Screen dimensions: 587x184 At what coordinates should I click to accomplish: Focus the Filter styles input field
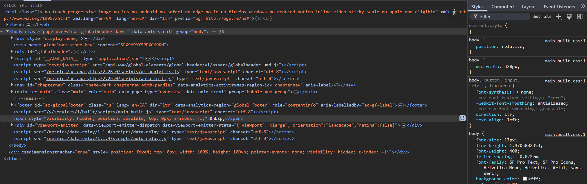coord(500,17)
